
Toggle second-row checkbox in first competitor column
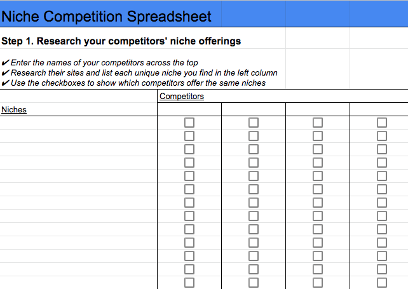point(189,136)
